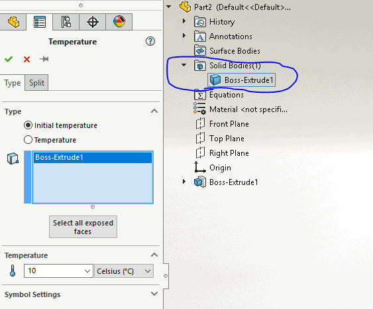Viewport: 373px width, 309px height.
Task: Accept Temperature settings with green checkmark
Action: click(x=9, y=59)
